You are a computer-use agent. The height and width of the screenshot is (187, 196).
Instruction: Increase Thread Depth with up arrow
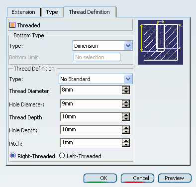(x=126, y=115)
